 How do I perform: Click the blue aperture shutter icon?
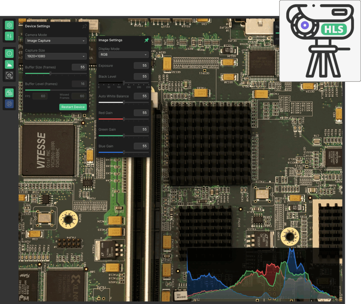click(x=10, y=104)
